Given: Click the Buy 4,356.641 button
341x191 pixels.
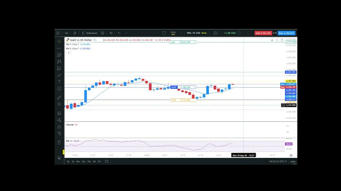Looking at the screenshot, I should click(287, 33).
